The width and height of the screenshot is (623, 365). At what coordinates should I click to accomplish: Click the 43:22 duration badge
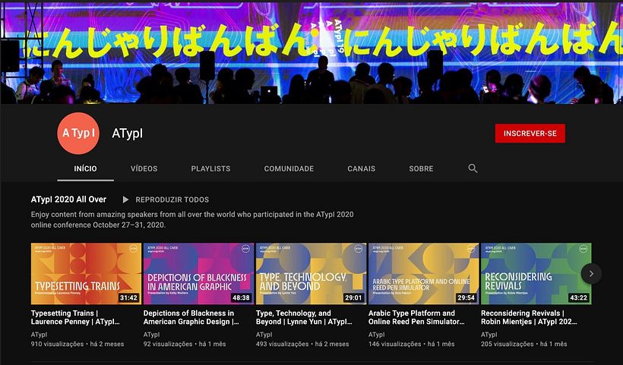tap(578, 297)
